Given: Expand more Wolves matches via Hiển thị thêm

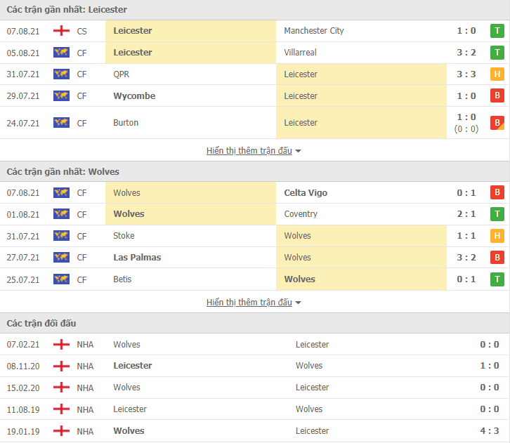Looking at the screenshot, I should (249, 303).
